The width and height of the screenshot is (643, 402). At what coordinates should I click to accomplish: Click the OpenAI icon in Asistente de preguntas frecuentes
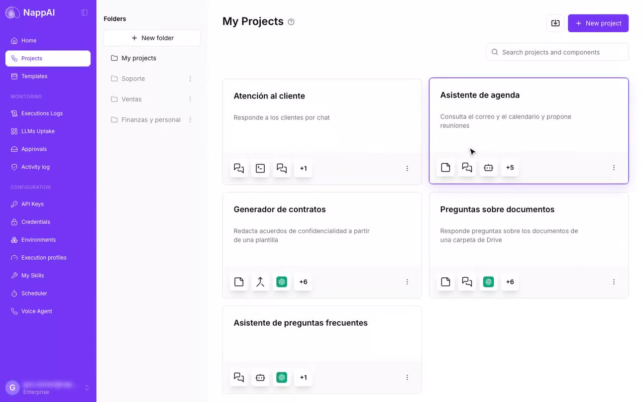pos(282,377)
